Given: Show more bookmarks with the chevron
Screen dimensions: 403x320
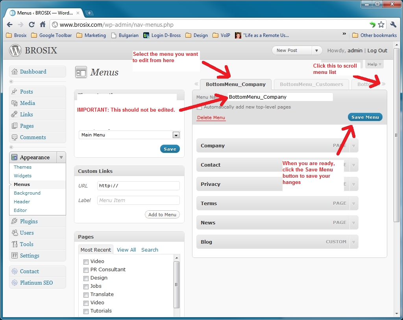Looking at the screenshot, I should click(x=344, y=34).
